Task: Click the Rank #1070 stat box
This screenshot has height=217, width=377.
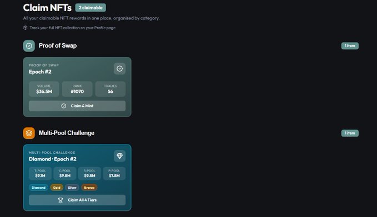Action: (77, 89)
